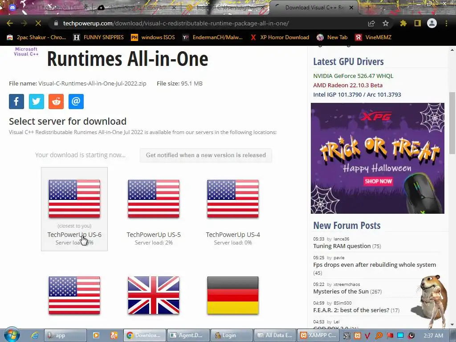
Task: Open Tuning RAM question forum post
Action: pos(342,246)
